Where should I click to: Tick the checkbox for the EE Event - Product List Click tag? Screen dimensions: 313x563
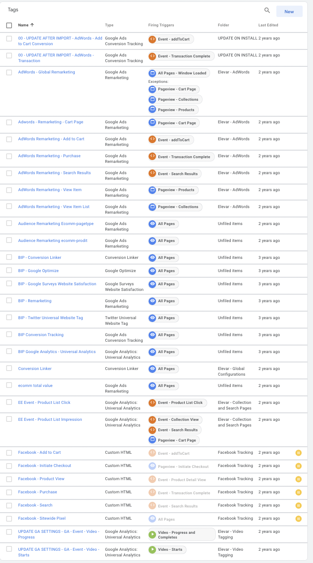(9, 402)
